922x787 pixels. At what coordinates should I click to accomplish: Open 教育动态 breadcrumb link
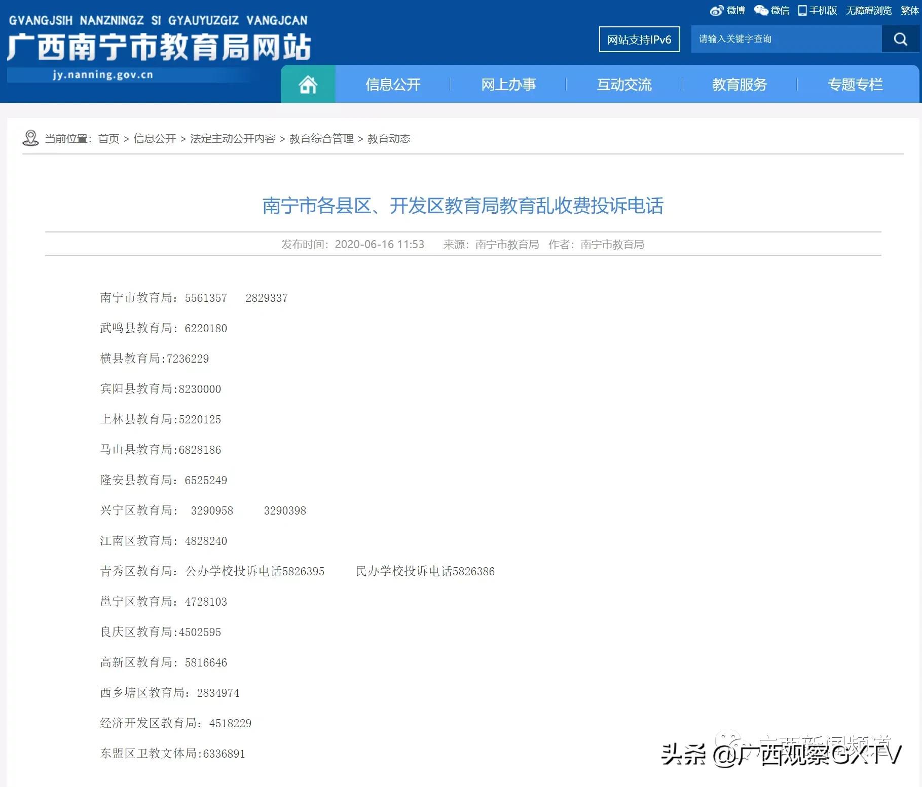pos(389,139)
